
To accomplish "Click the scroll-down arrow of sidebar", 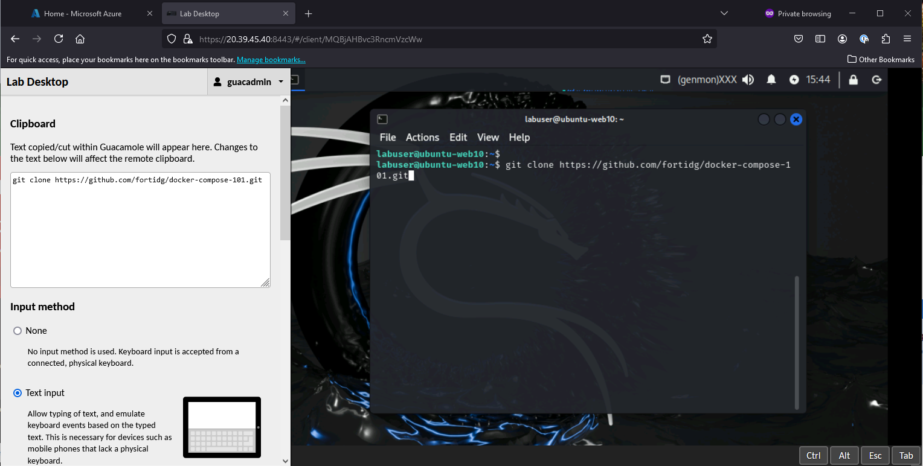I will coord(285,461).
